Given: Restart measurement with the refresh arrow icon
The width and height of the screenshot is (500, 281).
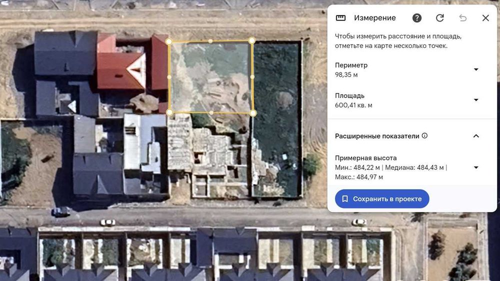Looking at the screenshot, I should point(439,18).
